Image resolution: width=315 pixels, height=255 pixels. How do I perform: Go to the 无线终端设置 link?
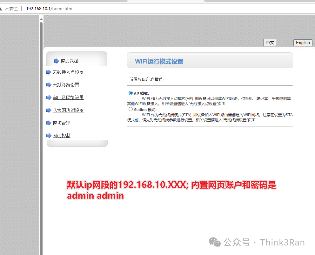66,85
